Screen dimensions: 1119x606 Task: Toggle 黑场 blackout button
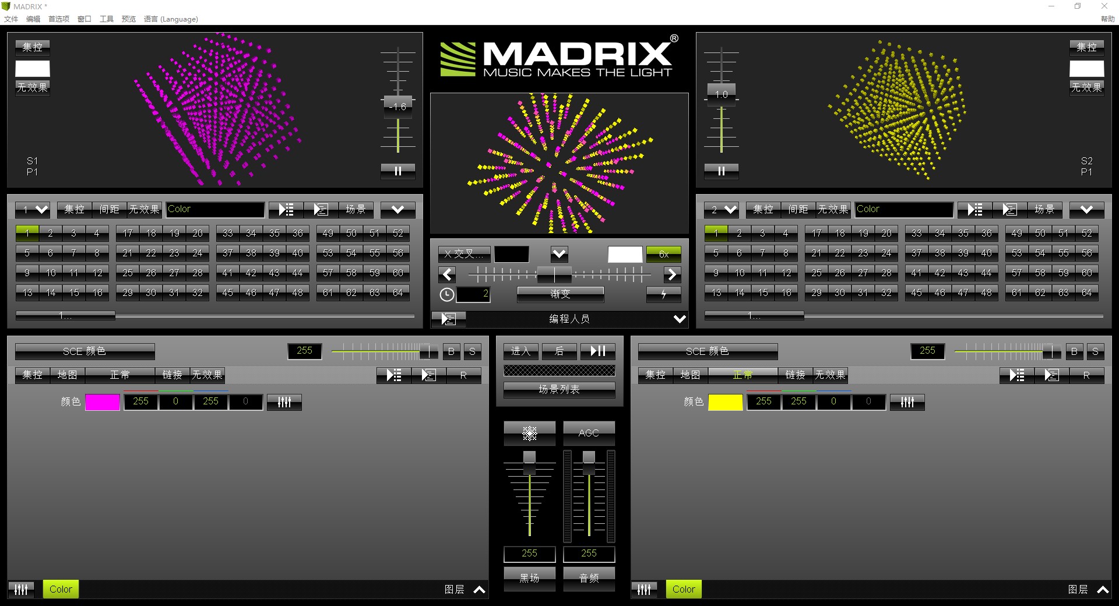coord(530,578)
